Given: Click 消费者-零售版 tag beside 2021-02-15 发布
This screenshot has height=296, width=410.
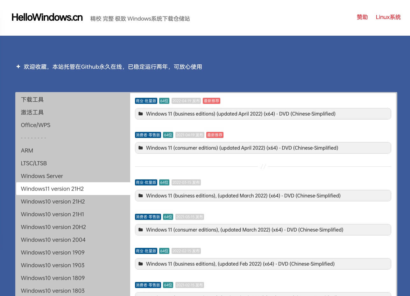Looking at the screenshot, I should (148, 285).
